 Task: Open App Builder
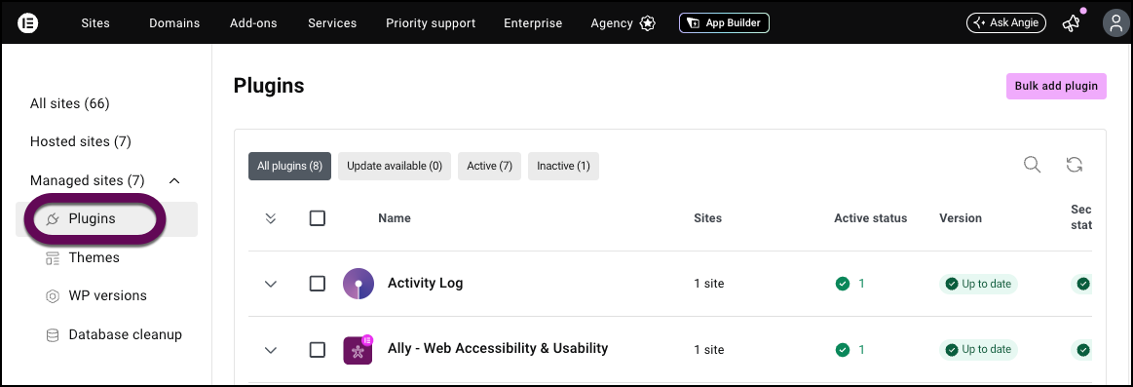coord(724,23)
